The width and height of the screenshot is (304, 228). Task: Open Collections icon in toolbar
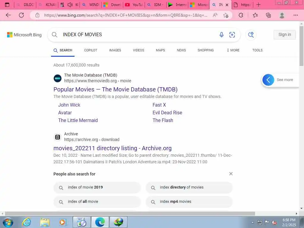pyautogui.click(x=268, y=15)
